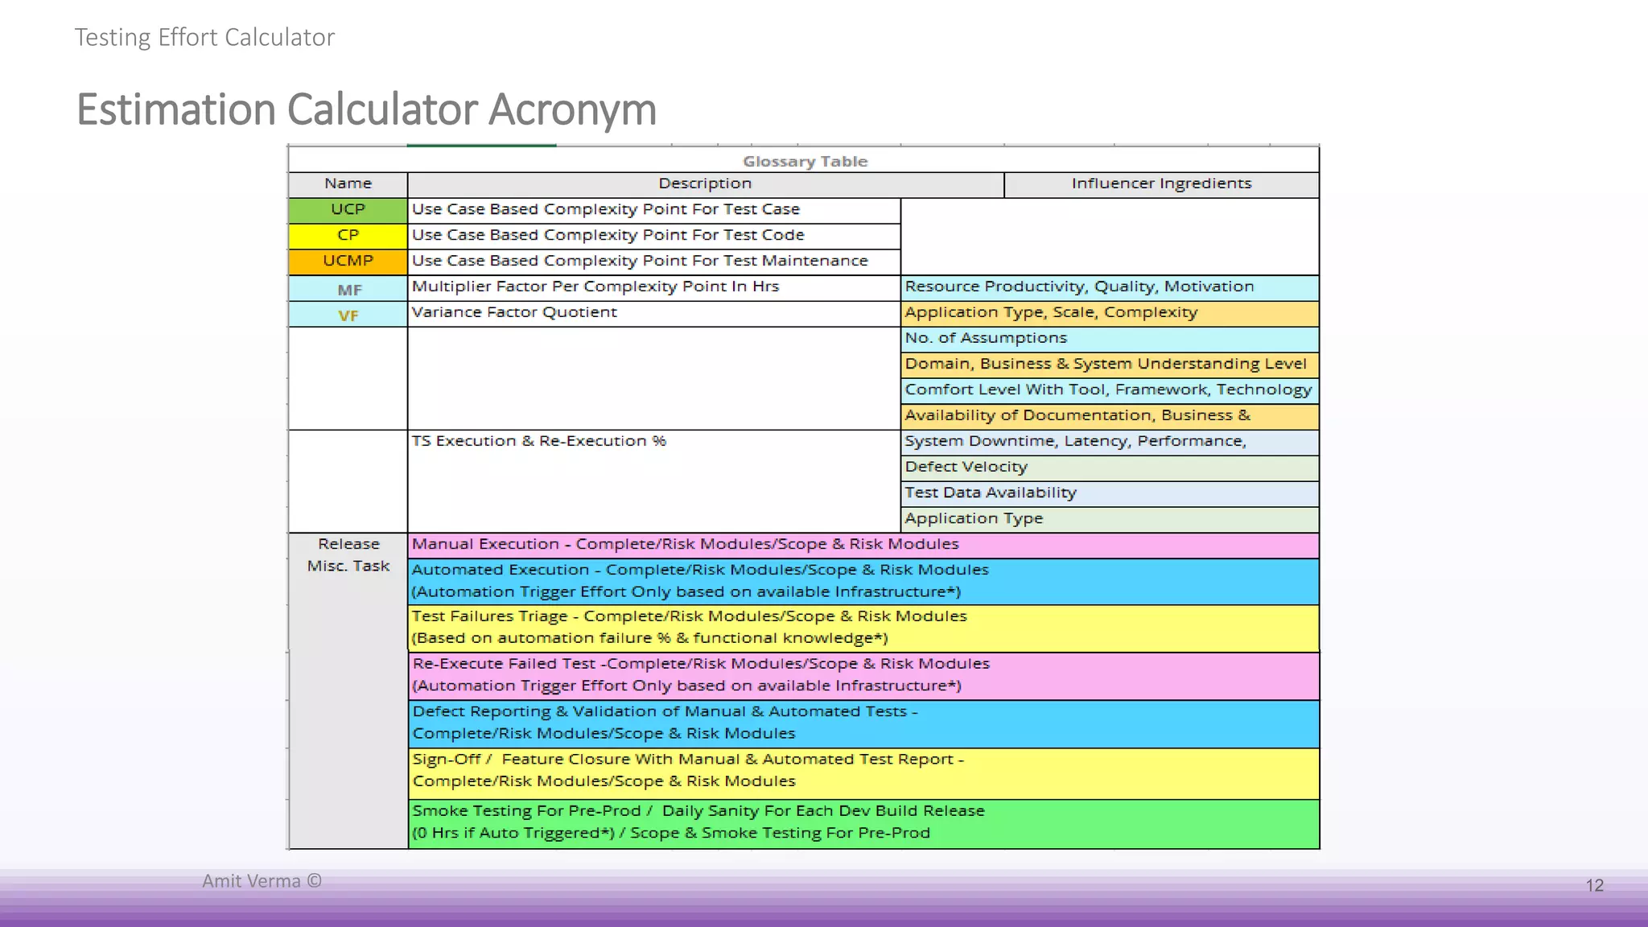
Task: Click the Influencer Ingredients column header
Action: [1160, 183]
